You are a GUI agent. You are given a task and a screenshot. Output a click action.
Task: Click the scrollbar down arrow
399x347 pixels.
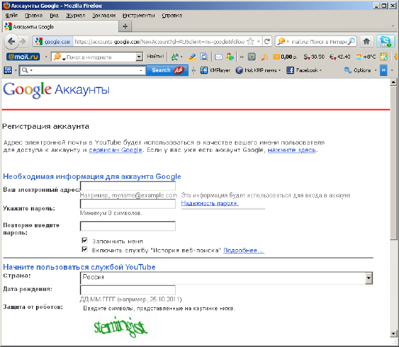393,333
